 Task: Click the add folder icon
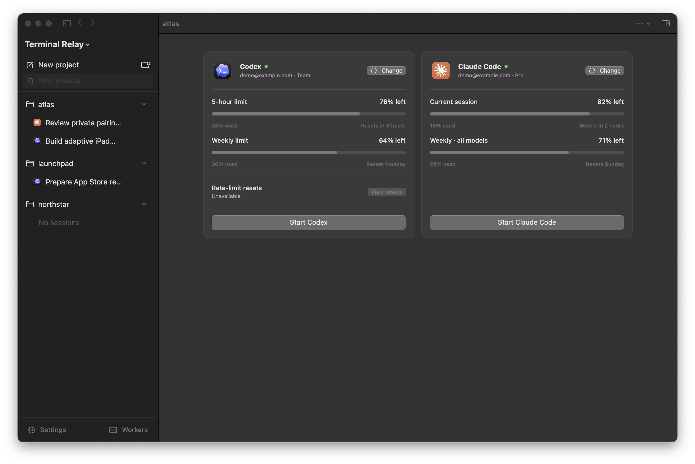point(145,65)
